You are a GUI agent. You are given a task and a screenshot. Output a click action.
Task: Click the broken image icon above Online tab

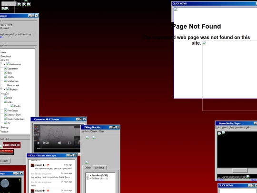tap(87, 163)
